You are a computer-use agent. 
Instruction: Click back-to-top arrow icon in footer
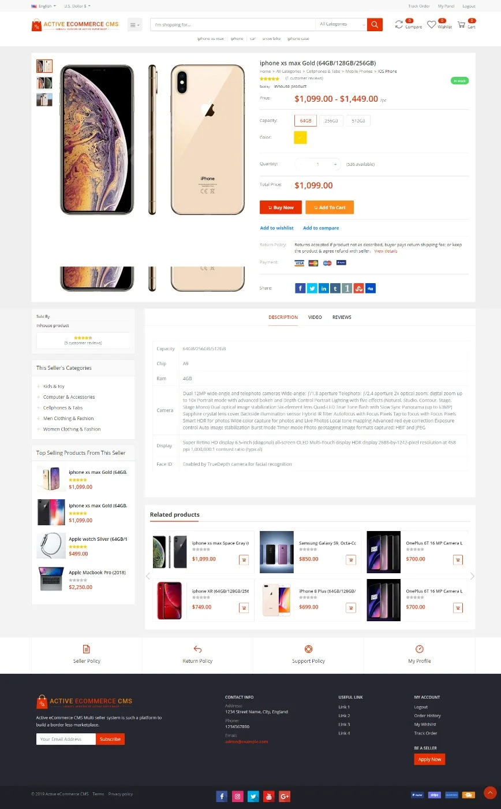pos(490,793)
